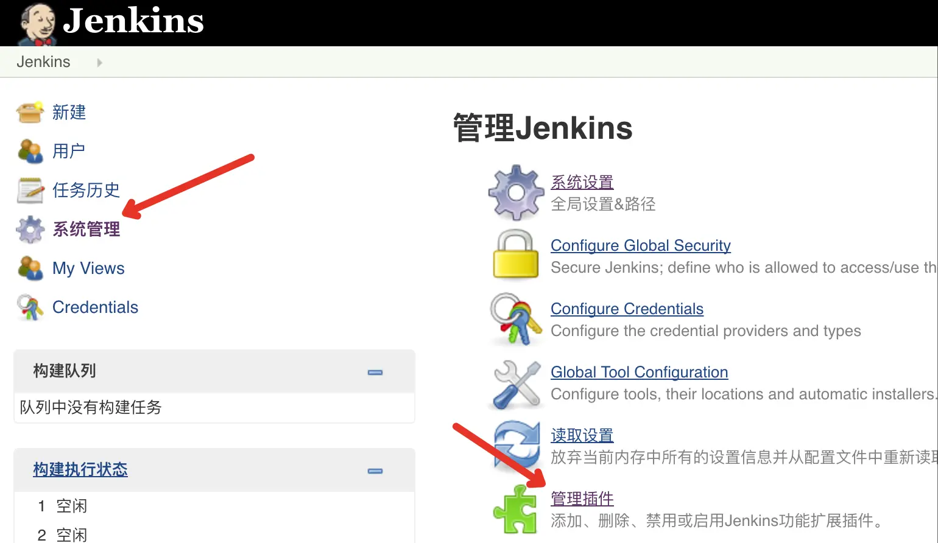The image size is (938, 543).
Task: Click the Jenkins header title text
Action: tap(133, 21)
